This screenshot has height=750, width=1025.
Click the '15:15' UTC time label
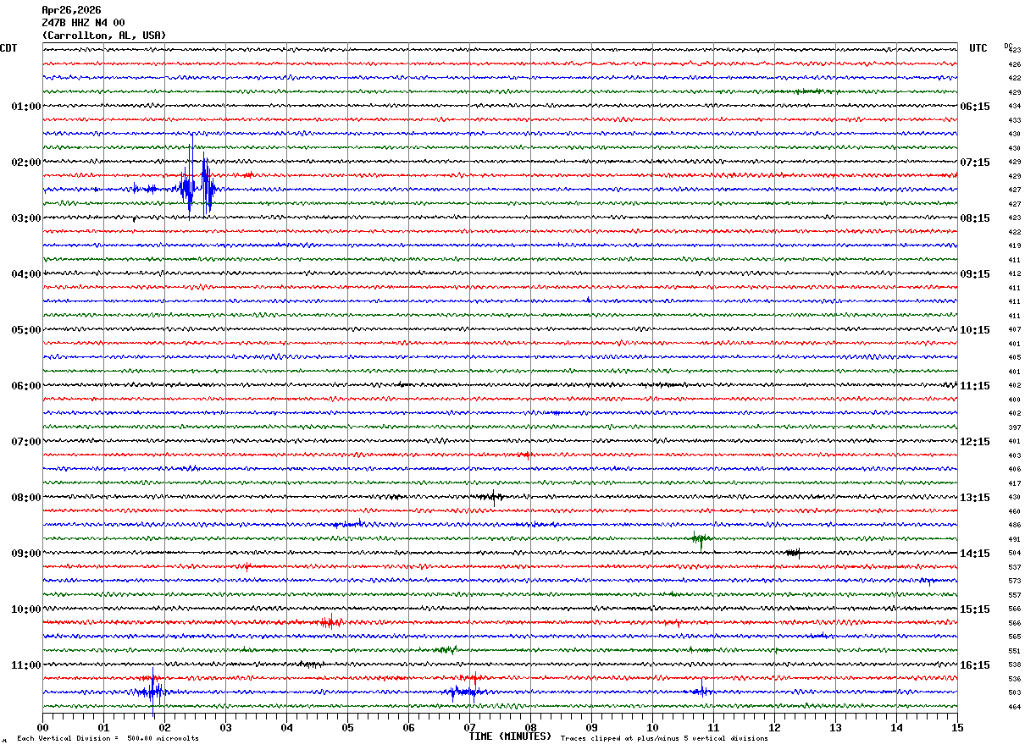pos(975,609)
